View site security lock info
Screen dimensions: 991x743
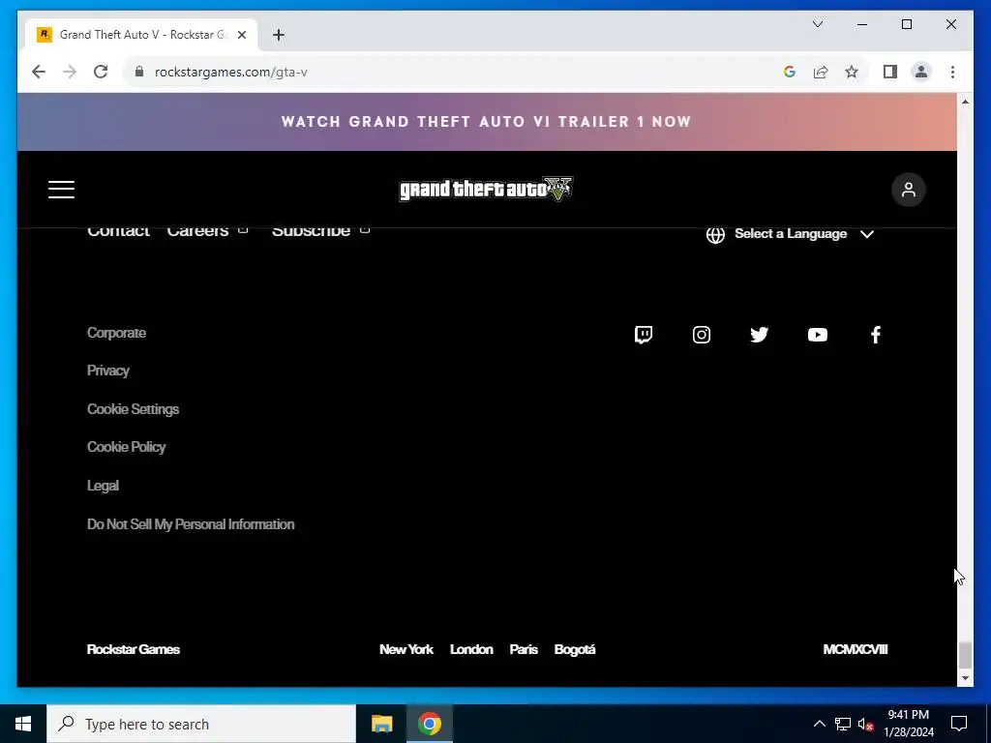pyautogui.click(x=139, y=72)
